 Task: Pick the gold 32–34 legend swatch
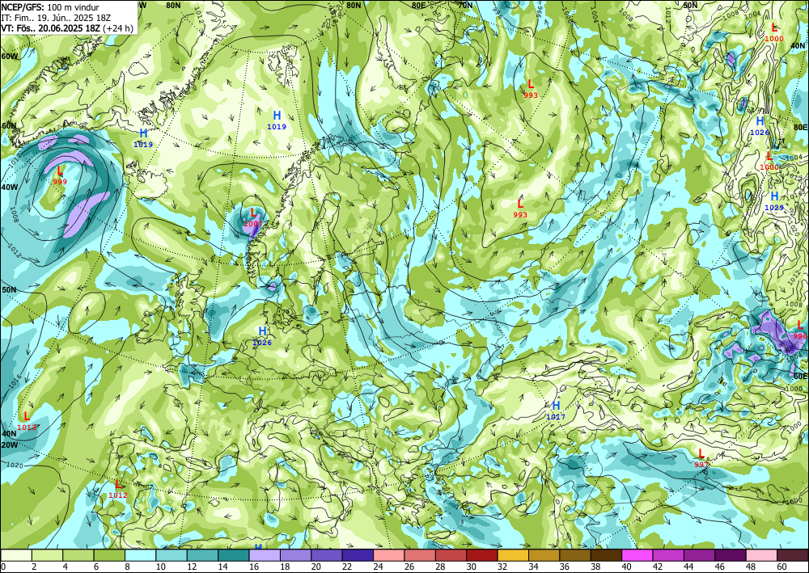click(x=513, y=555)
